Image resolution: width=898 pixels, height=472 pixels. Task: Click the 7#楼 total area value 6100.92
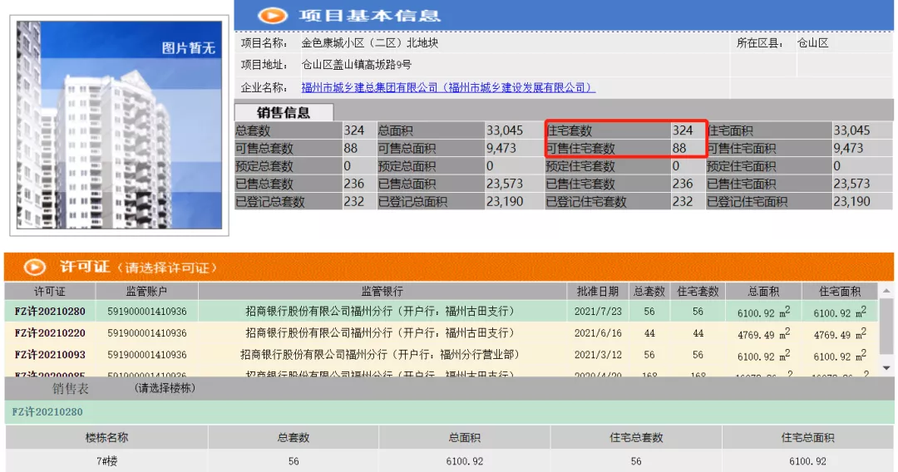(x=465, y=461)
